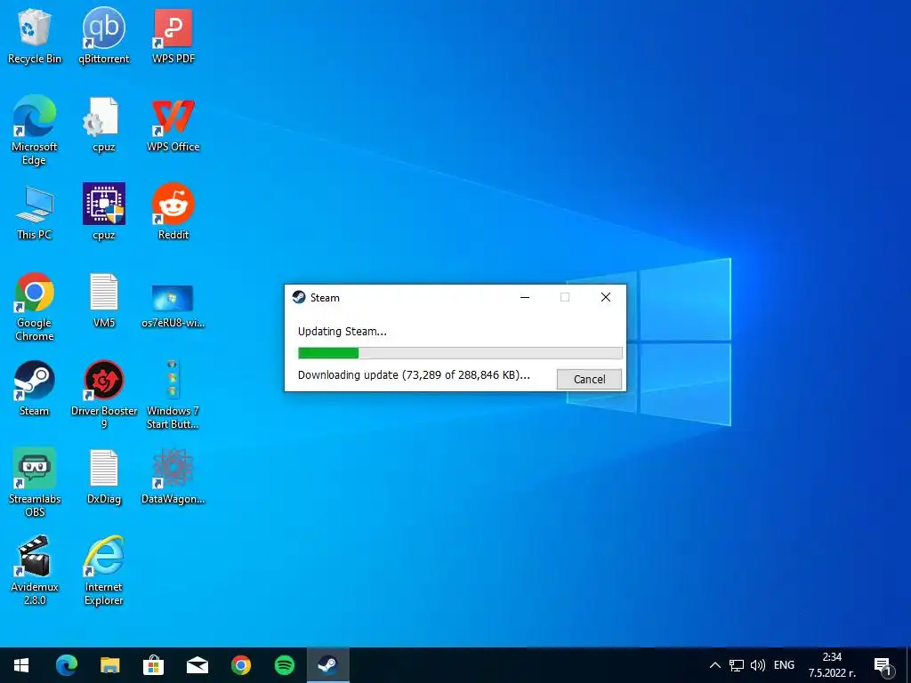Viewport: 911px width, 683px height.
Task: Click the active Steam taskbar button
Action: (327, 665)
